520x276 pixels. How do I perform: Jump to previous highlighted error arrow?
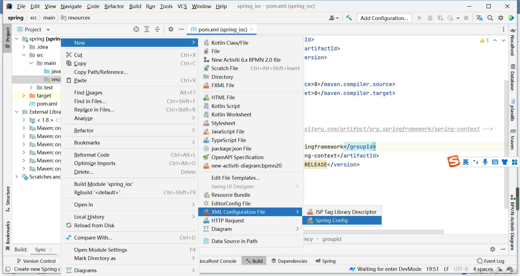click(495, 40)
